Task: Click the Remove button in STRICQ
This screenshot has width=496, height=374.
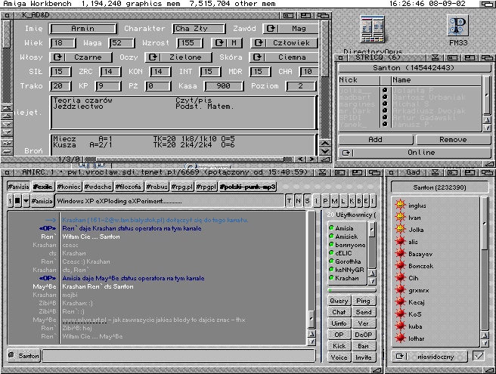Action: click(x=453, y=140)
